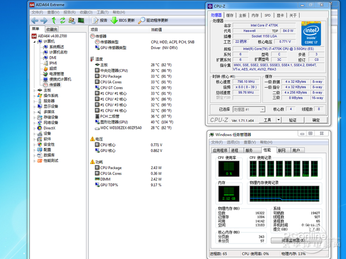Image resolution: width=346 pixels, height=259 pixels.
Task: Switch to the 收藏夹 tab in AIDA64 sidebar
Action: [52, 29]
